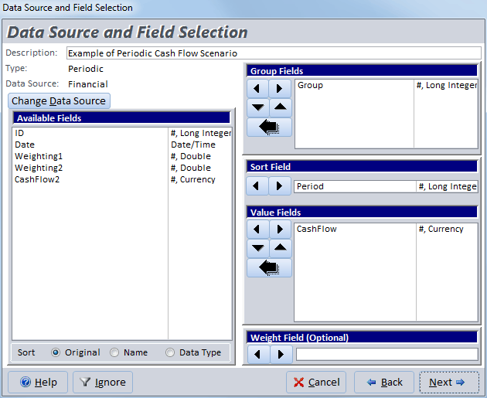This screenshot has height=398, width=487.
Task: Click the Long Integer type next to ID
Action: 201,133
